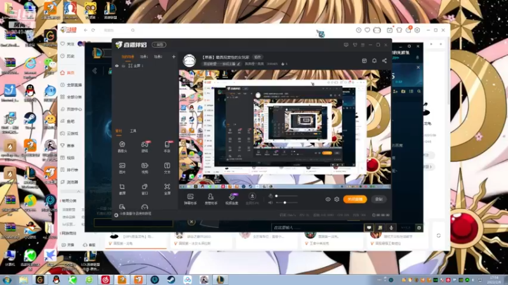Viewport: 508px width, 285px height.
Task: Open the newbie tutorial link at companion bottom-left
Action: coord(133,213)
